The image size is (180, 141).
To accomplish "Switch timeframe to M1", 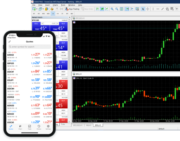I will [x=34, y=14].
